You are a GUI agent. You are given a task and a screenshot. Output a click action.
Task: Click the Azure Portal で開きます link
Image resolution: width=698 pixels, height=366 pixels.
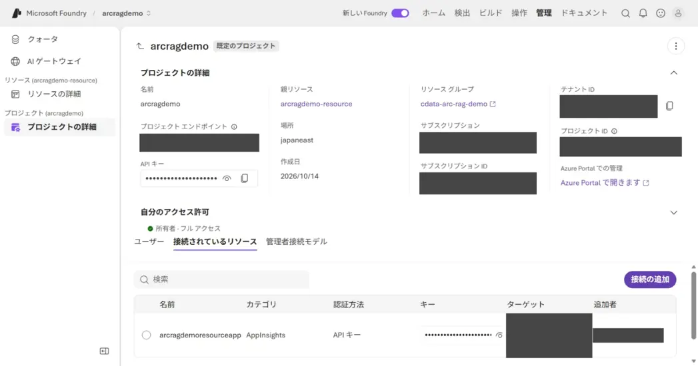600,182
